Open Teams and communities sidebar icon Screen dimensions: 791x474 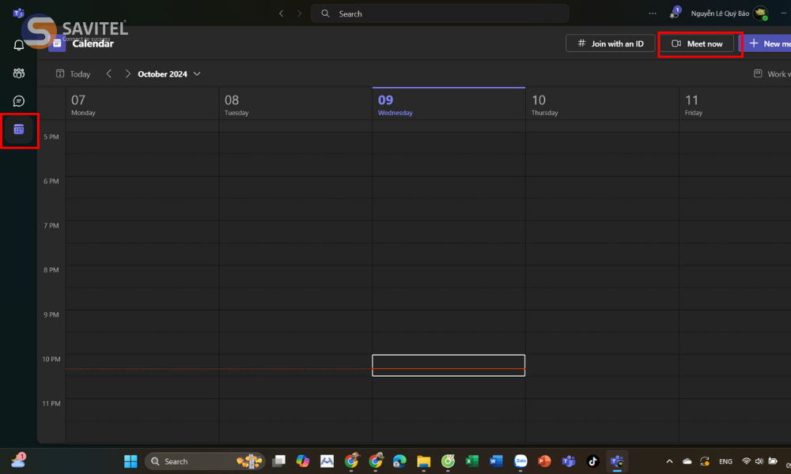click(x=19, y=73)
